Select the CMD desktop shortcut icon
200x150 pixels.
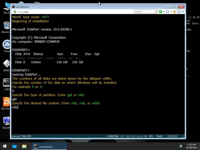(x=6, y=84)
